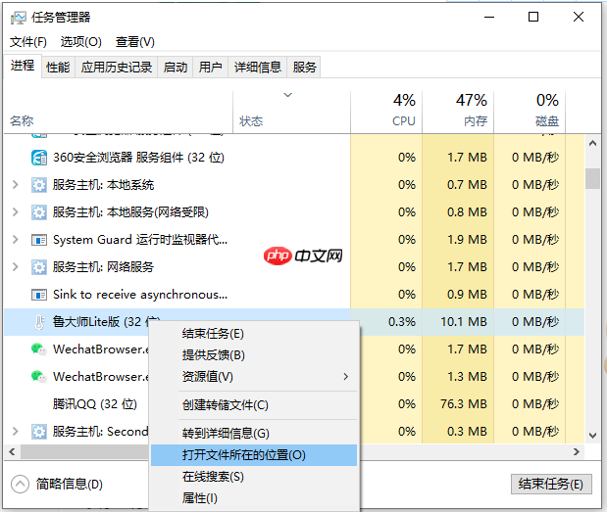Expand 服务主机: Second group

tap(15, 432)
